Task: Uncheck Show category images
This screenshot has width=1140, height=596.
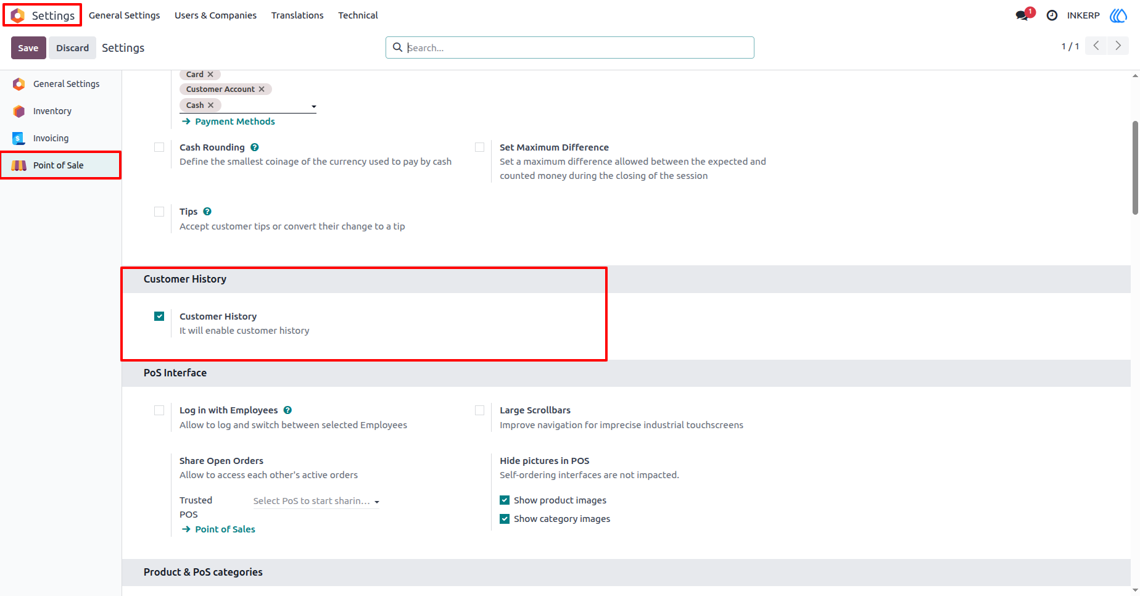Action: point(505,519)
